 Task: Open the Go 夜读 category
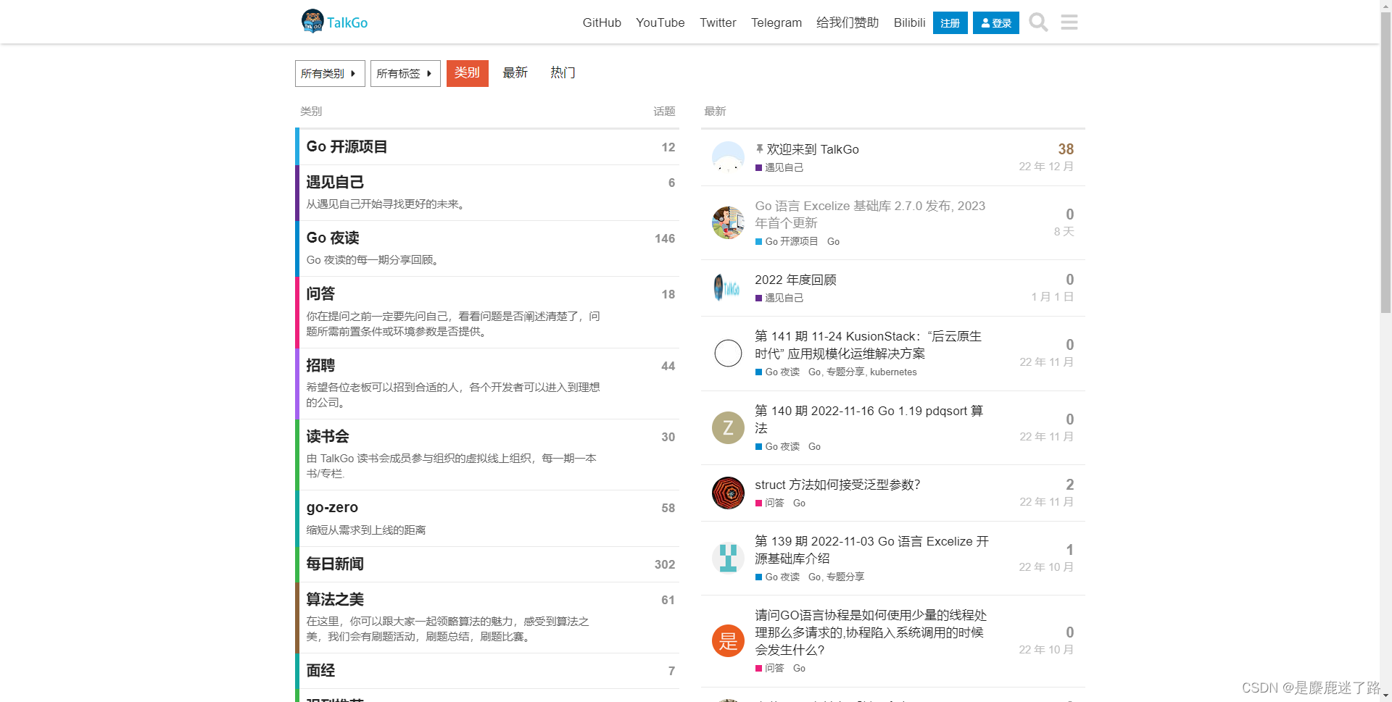(x=333, y=238)
